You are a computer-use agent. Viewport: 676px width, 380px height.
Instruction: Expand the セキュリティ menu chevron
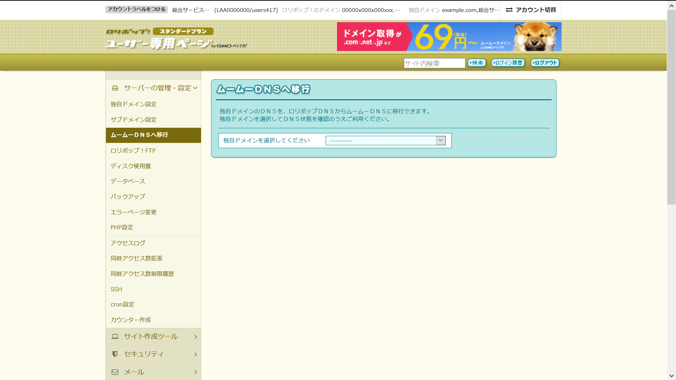195,354
